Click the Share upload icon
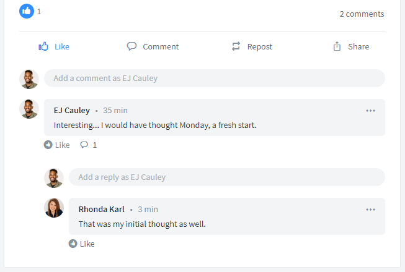This screenshot has height=272, width=405. 337,46
